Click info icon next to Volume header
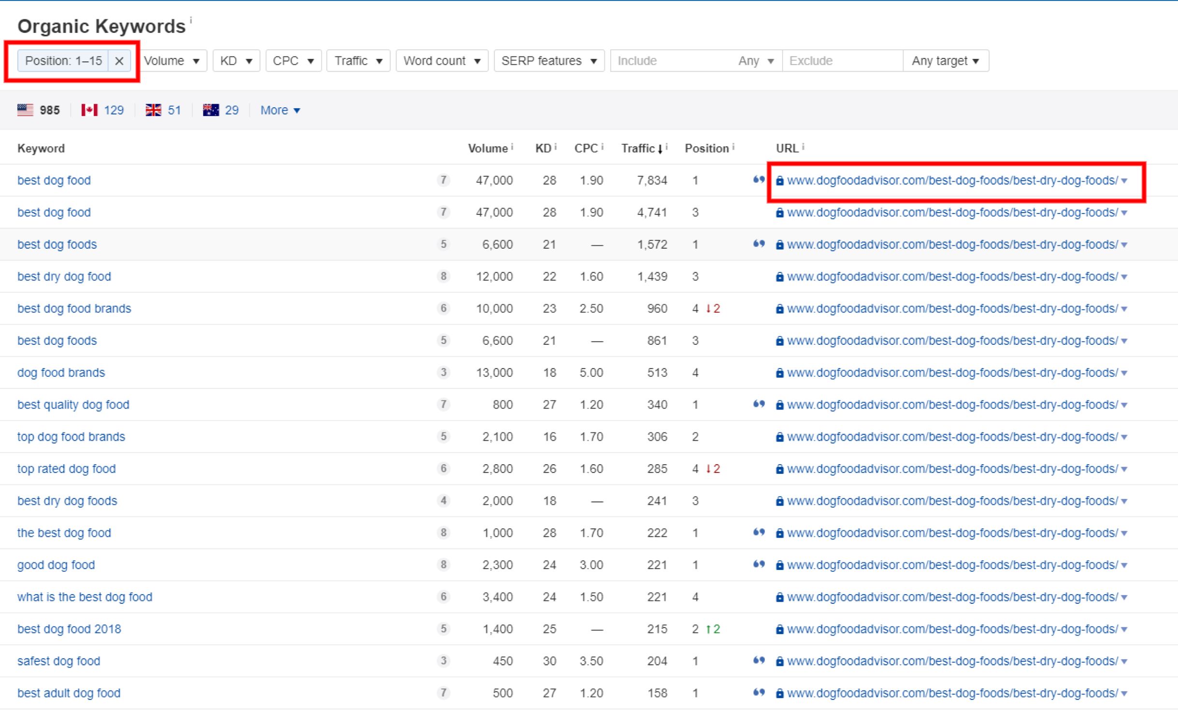 point(512,146)
